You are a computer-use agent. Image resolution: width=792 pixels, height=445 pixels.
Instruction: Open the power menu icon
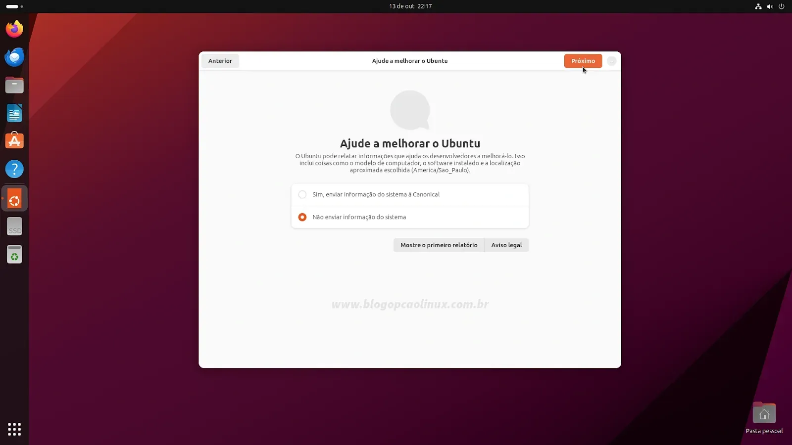(782, 6)
